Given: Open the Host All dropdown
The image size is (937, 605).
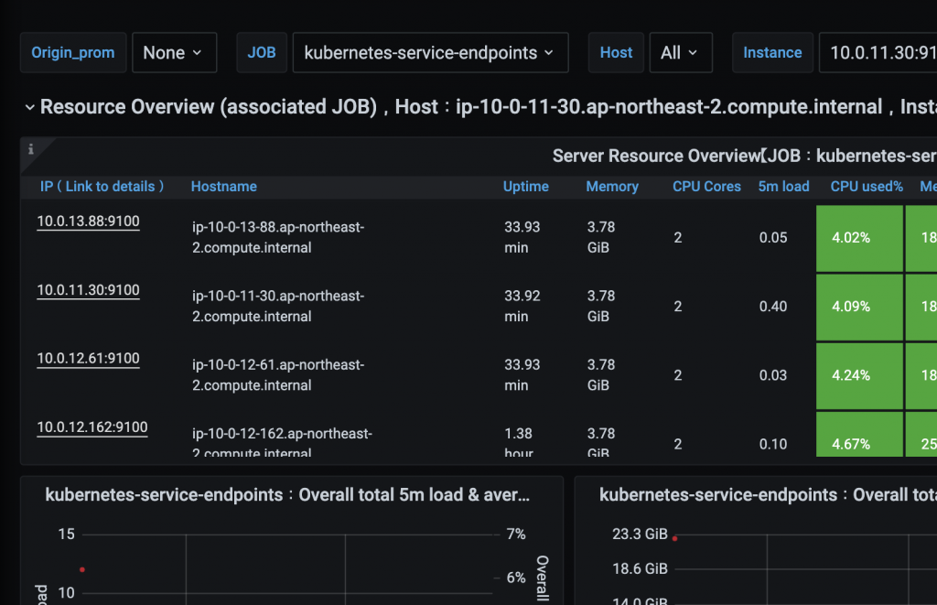Looking at the screenshot, I should (x=680, y=53).
